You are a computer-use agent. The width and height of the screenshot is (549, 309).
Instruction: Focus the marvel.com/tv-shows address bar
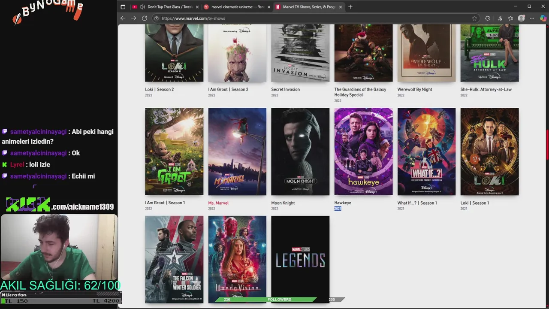pyautogui.click(x=315, y=18)
